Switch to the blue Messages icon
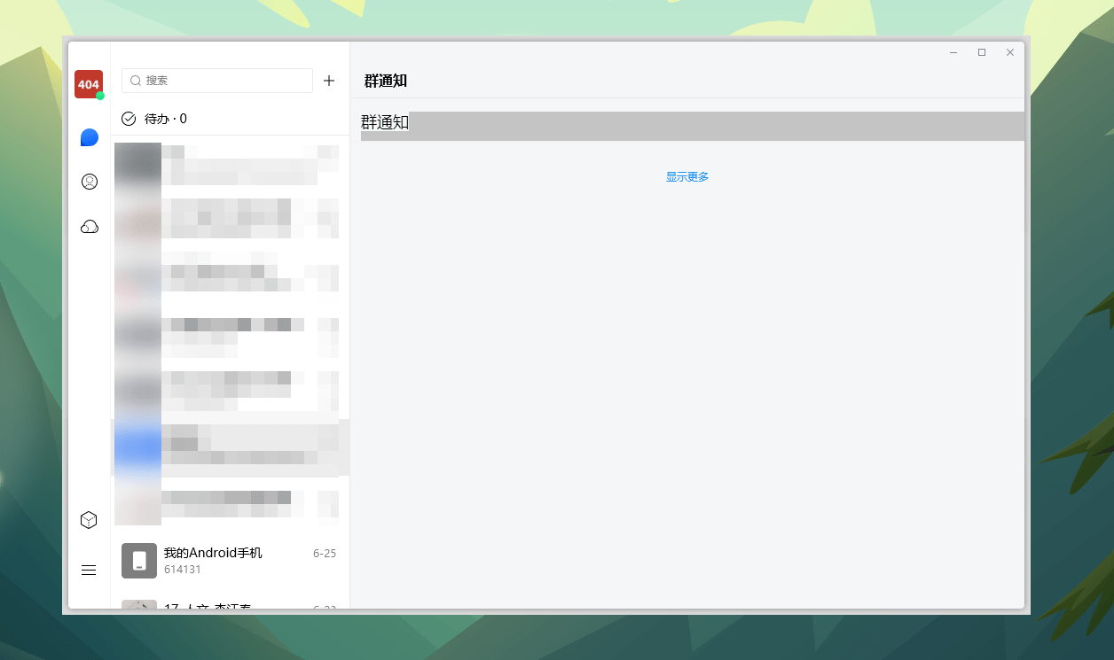Screen dimensions: 1114x660 (89, 137)
